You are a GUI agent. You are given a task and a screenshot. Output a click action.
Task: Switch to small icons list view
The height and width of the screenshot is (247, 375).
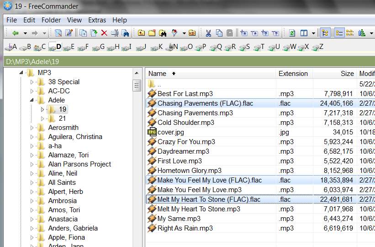coord(350,33)
